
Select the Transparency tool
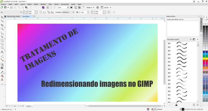(x=2, y=68)
